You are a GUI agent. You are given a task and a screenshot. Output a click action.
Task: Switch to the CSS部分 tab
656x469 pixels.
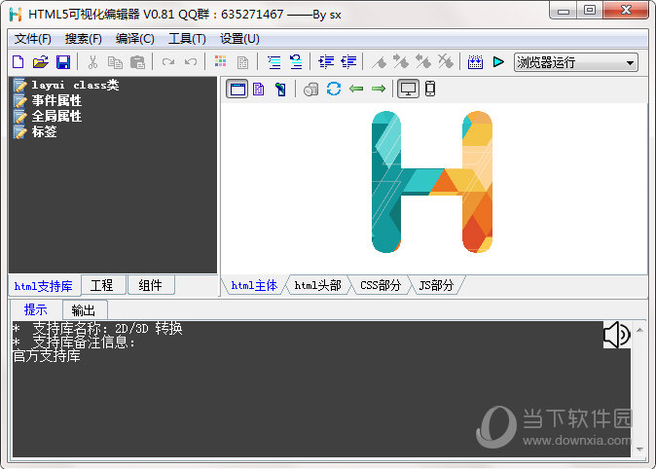pyautogui.click(x=381, y=285)
